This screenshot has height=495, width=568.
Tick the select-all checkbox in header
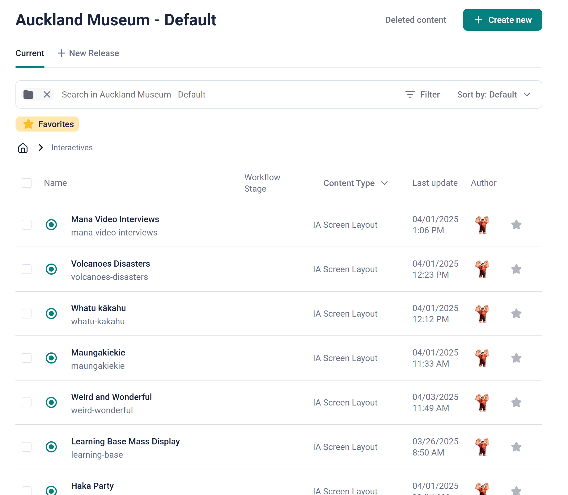[x=27, y=183]
